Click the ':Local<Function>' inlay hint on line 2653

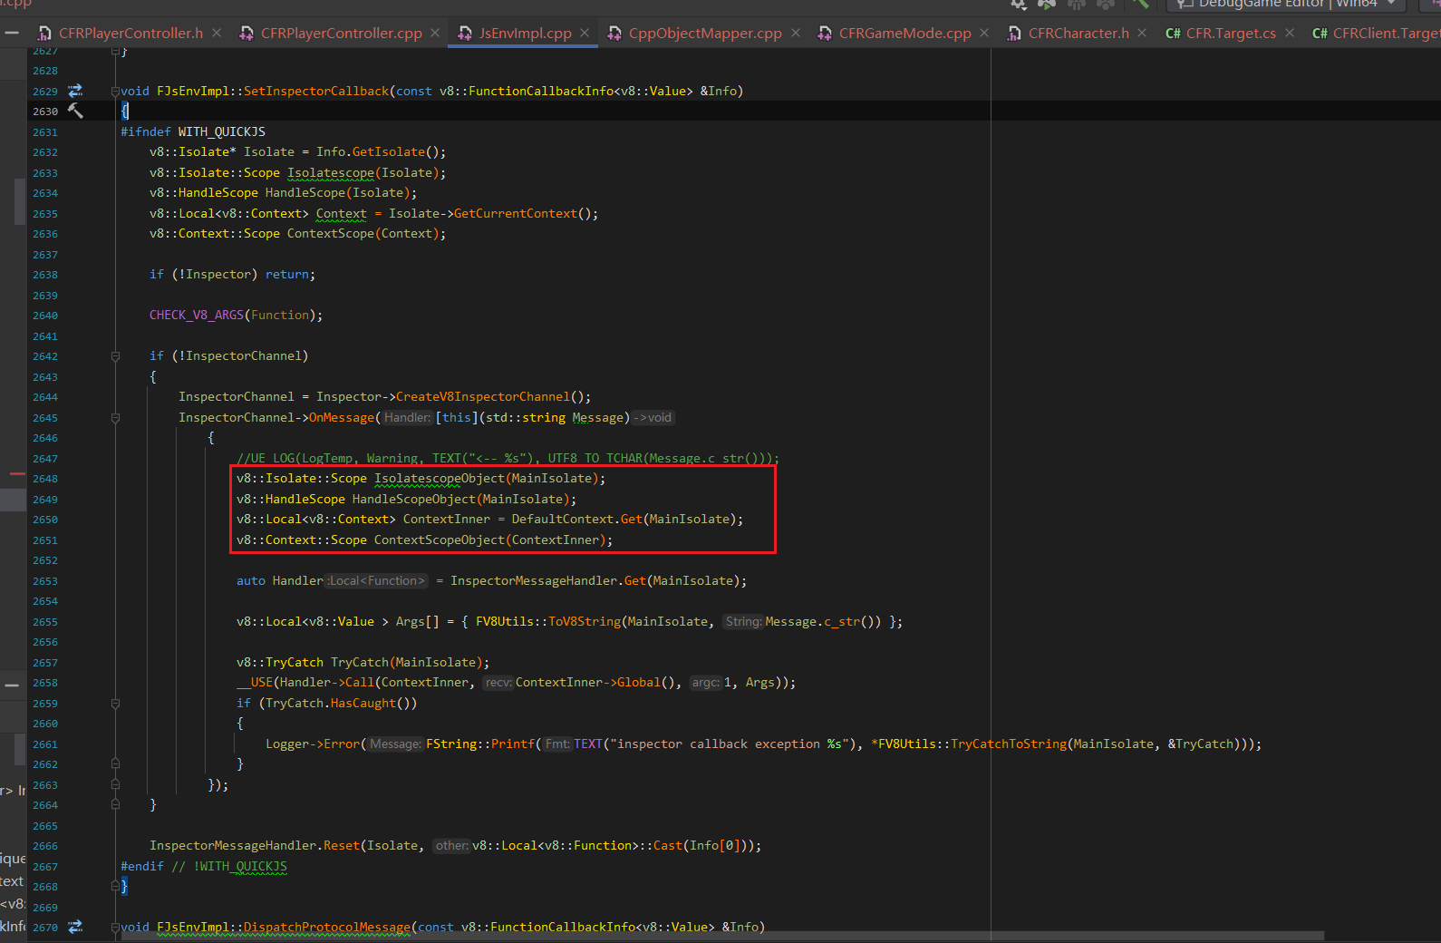[x=376, y=580]
